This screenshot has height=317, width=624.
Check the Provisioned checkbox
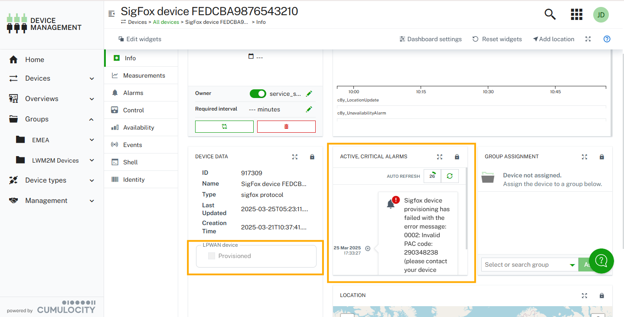[212, 256]
